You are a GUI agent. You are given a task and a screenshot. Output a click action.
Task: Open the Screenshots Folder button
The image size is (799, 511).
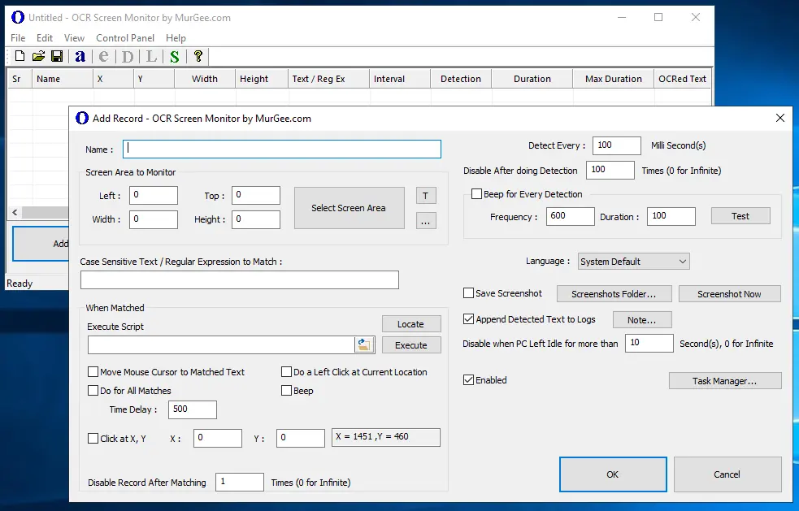614,294
